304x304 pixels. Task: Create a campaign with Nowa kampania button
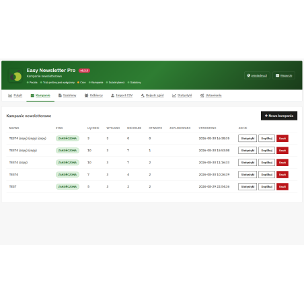[279, 116]
